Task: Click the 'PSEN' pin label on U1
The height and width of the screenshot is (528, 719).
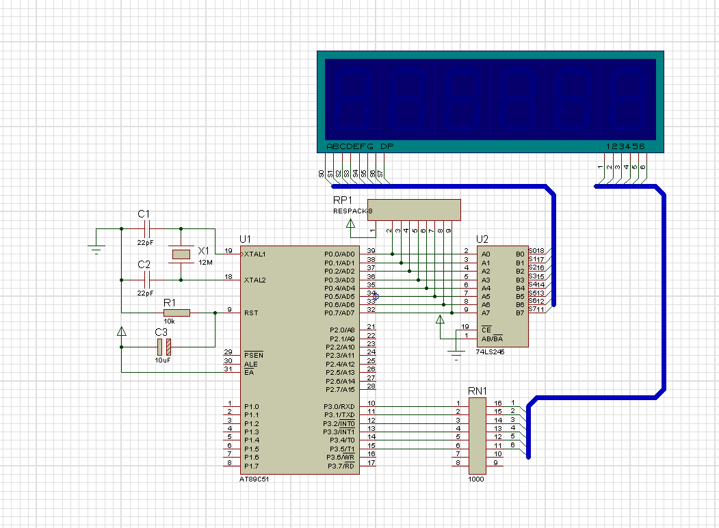Action: [254, 355]
